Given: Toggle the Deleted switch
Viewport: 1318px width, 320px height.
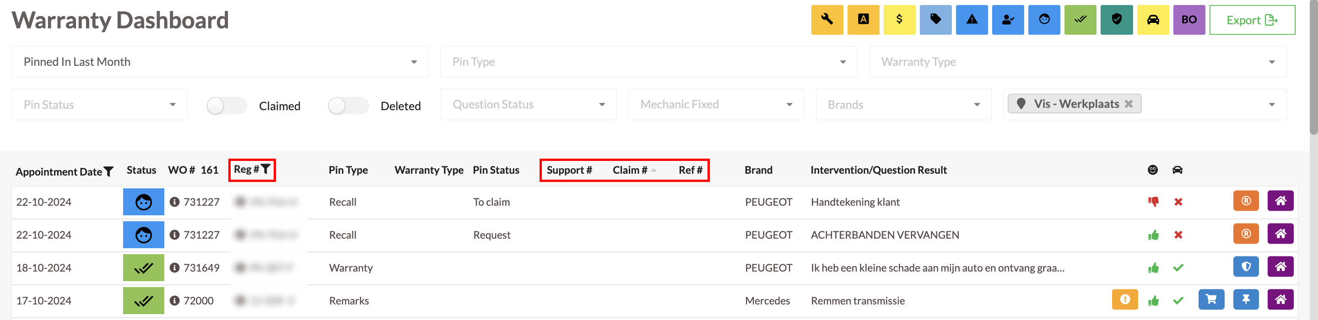Looking at the screenshot, I should [x=348, y=106].
